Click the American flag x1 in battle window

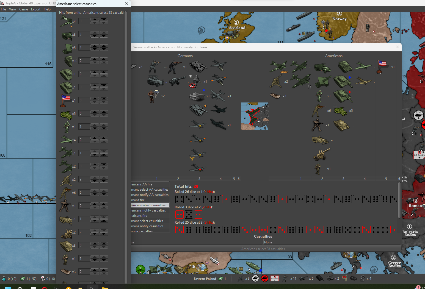tap(382, 67)
